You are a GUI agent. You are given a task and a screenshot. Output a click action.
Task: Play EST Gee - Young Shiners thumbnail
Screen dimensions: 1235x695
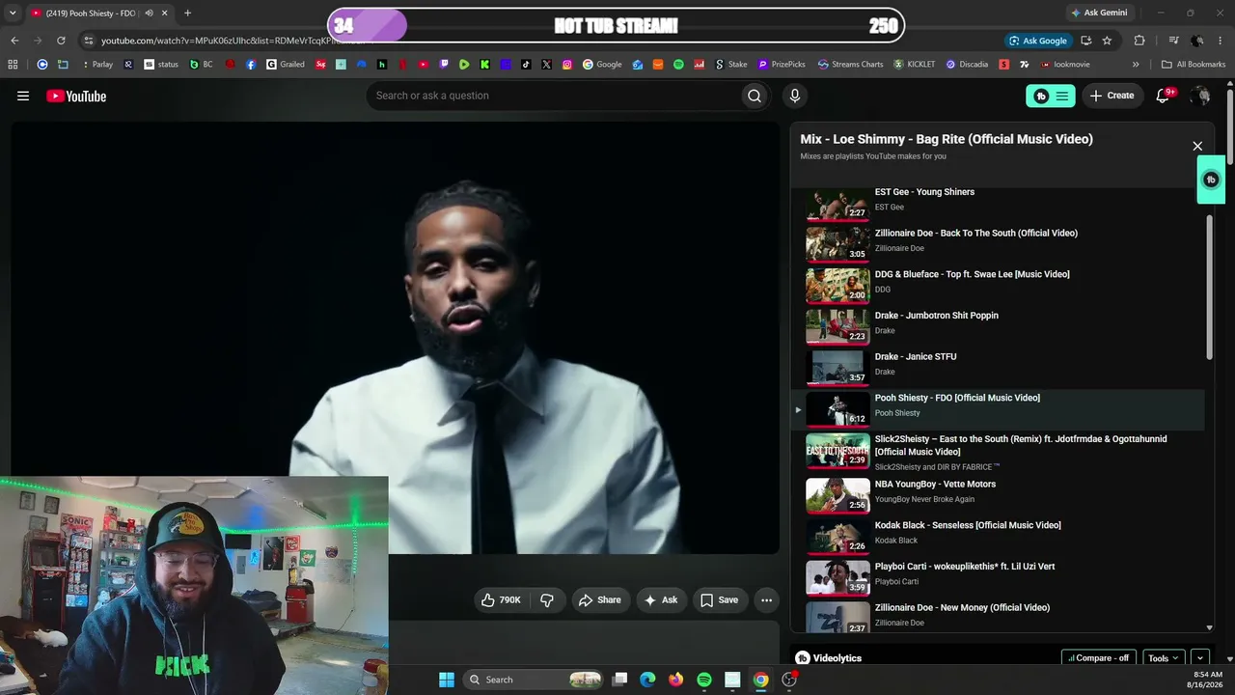pos(837,204)
